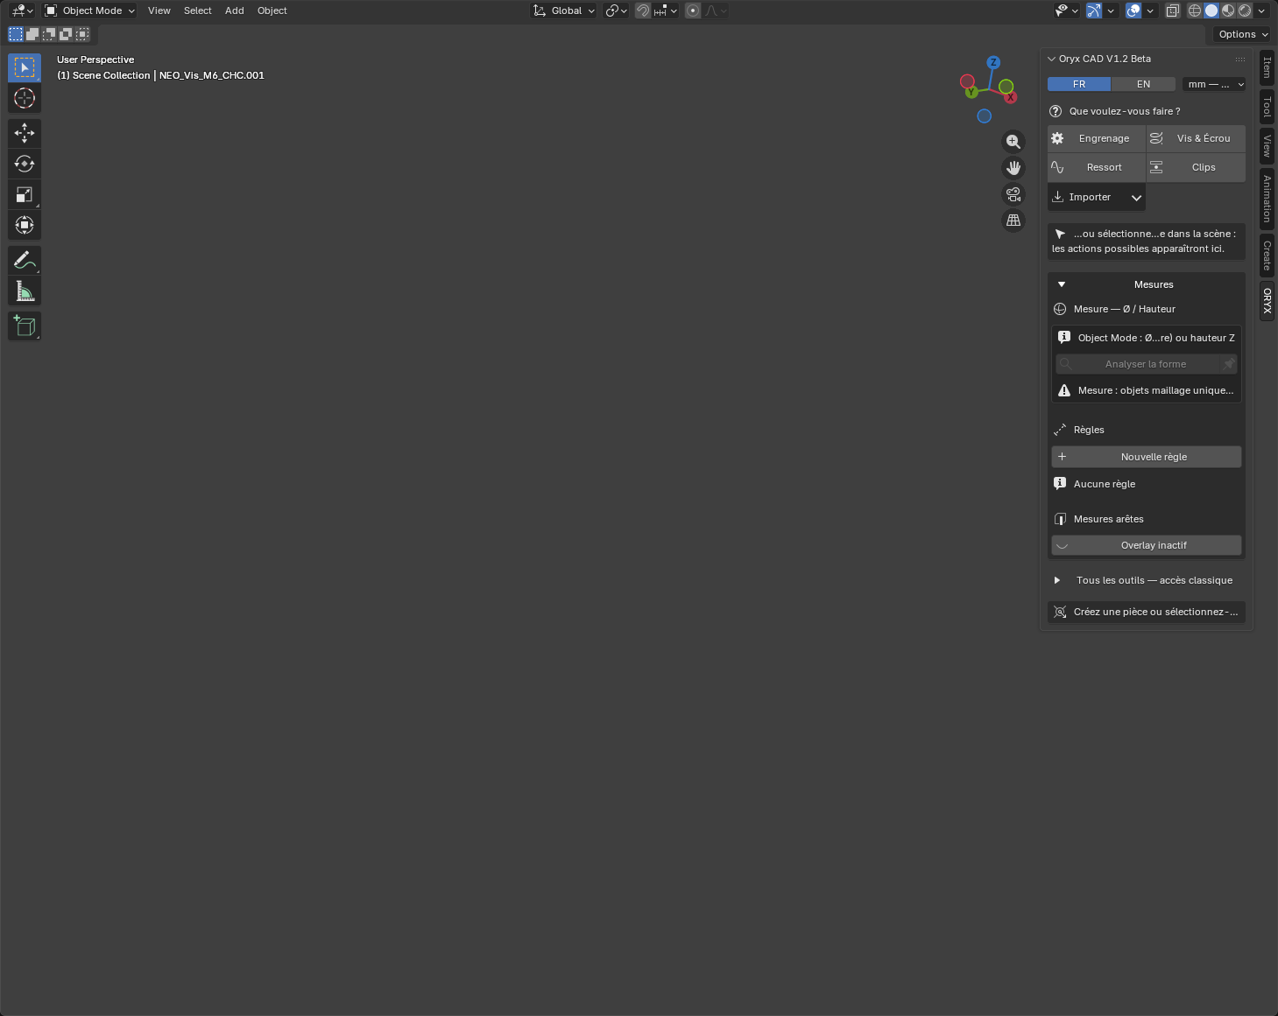Switch to rendered viewport shading
The width and height of the screenshot is (1278, 1016).
tap(1245, 11)
